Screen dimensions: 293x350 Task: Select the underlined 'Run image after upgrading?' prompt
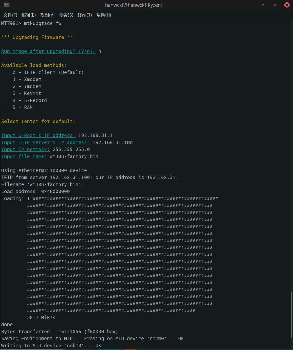coord(48,51)
